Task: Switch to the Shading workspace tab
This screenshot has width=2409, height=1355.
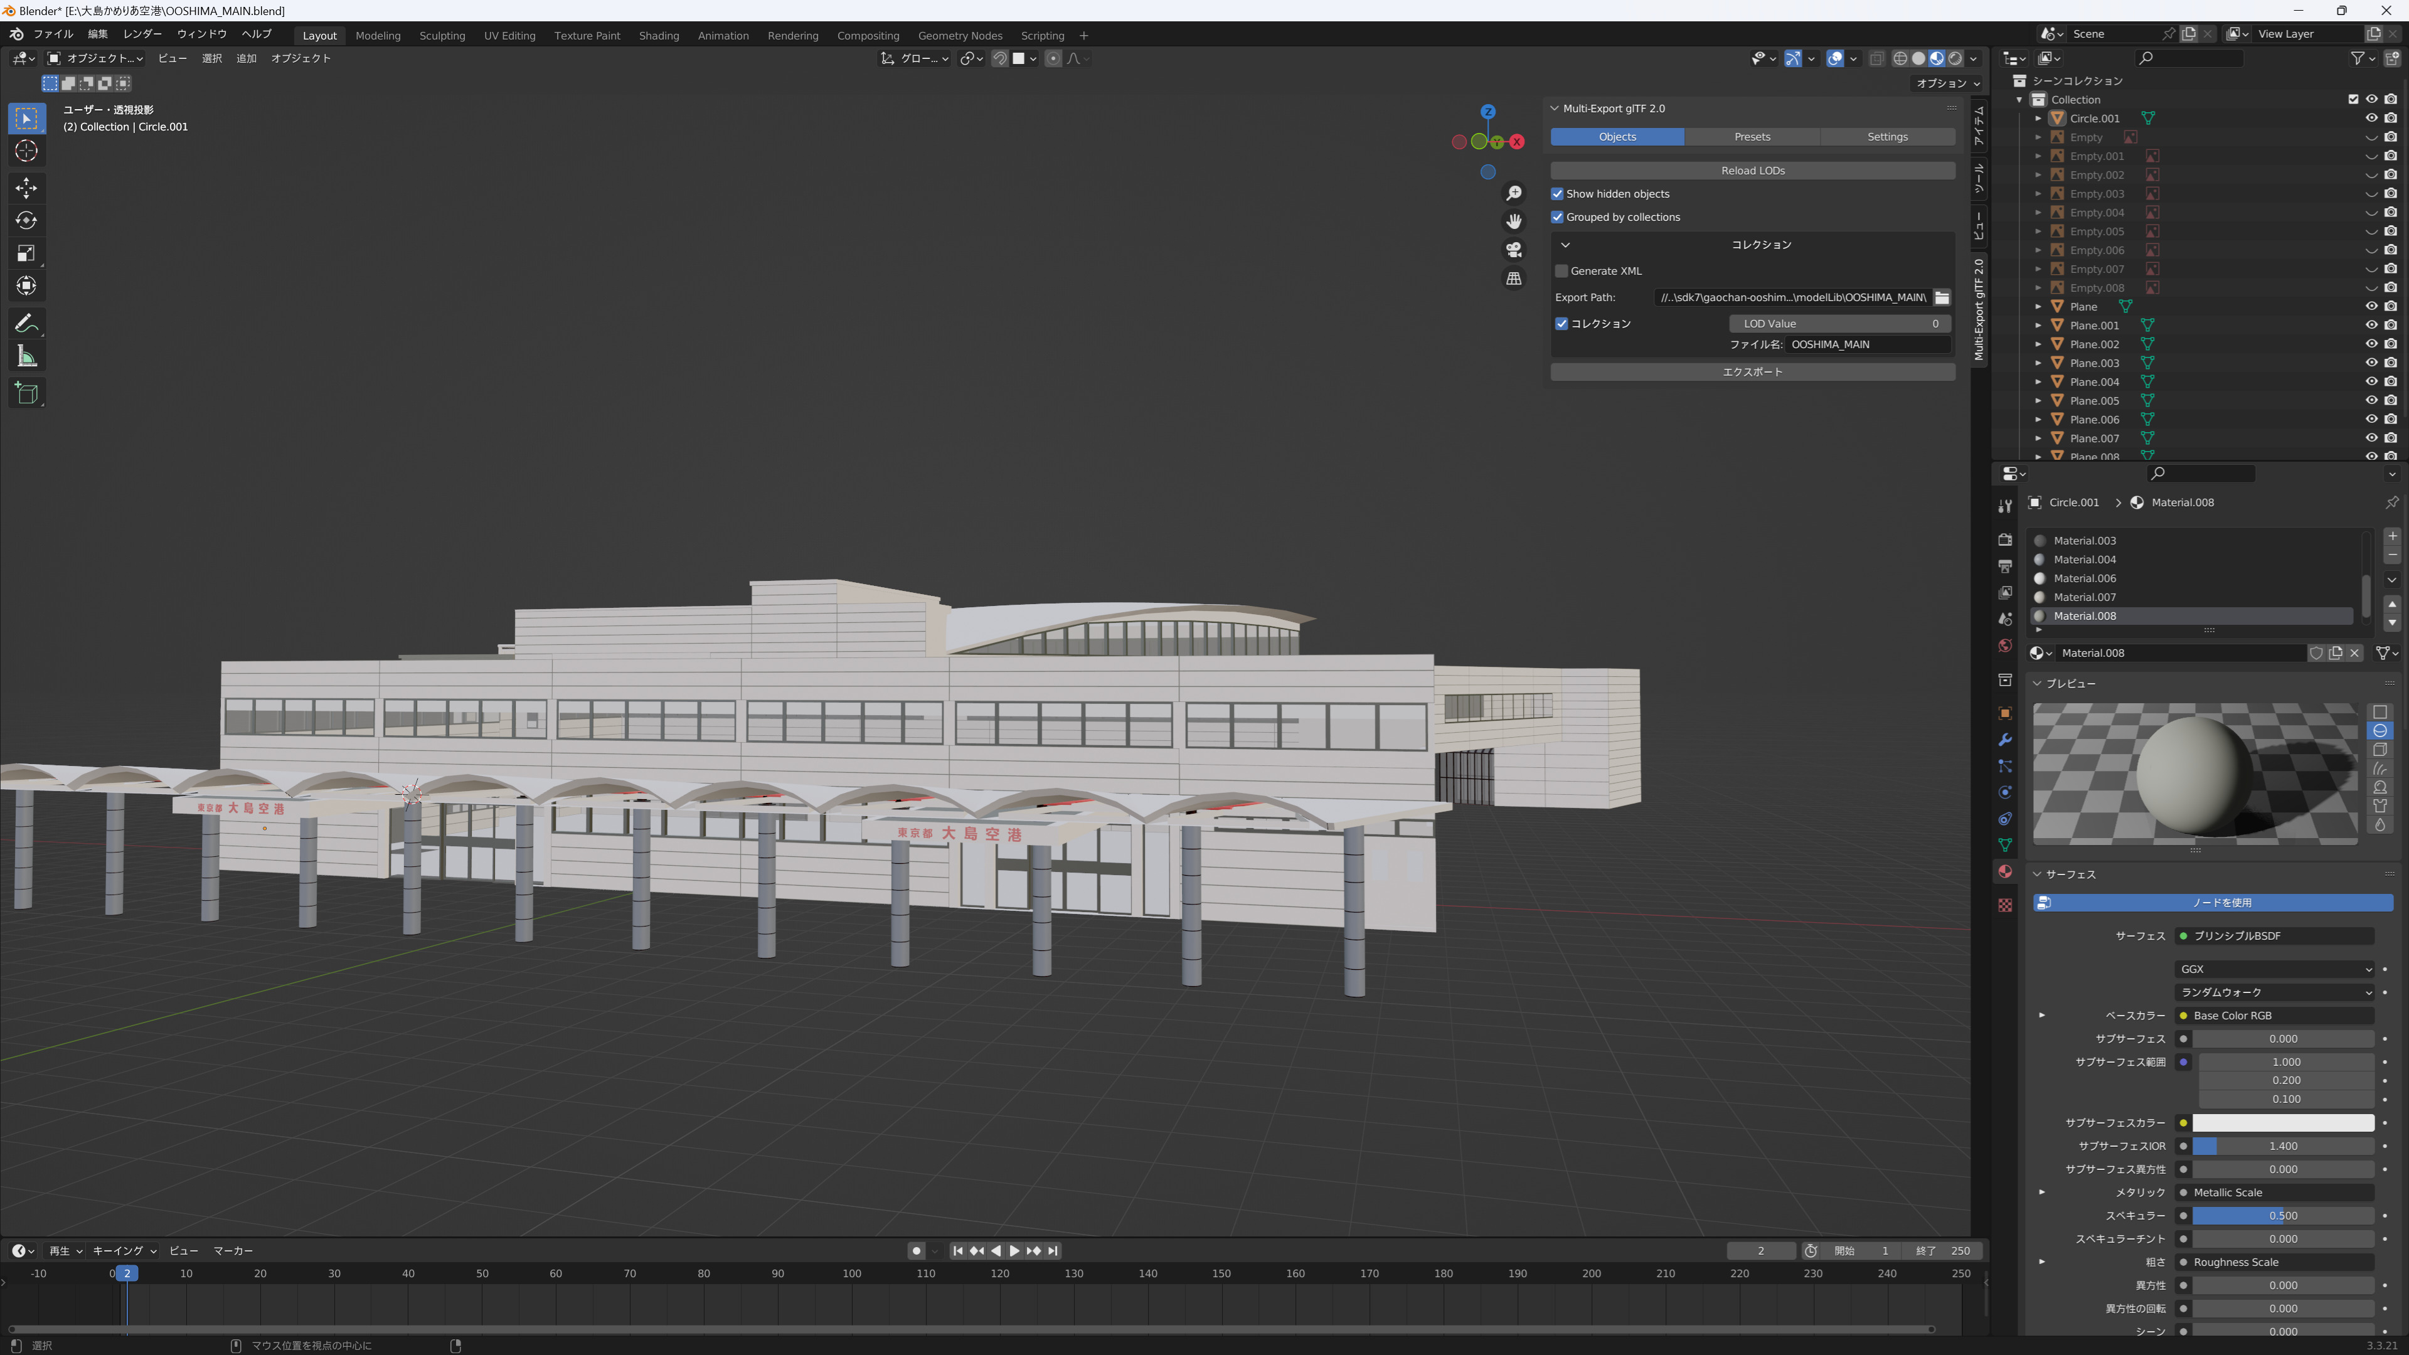Action: (658, 36)
